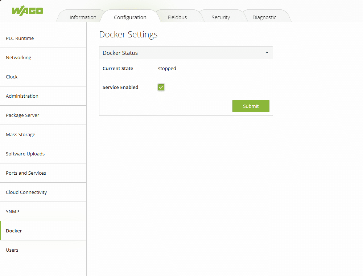Open the Diagnostic tab
363x276 pixels.
(264, 17)
